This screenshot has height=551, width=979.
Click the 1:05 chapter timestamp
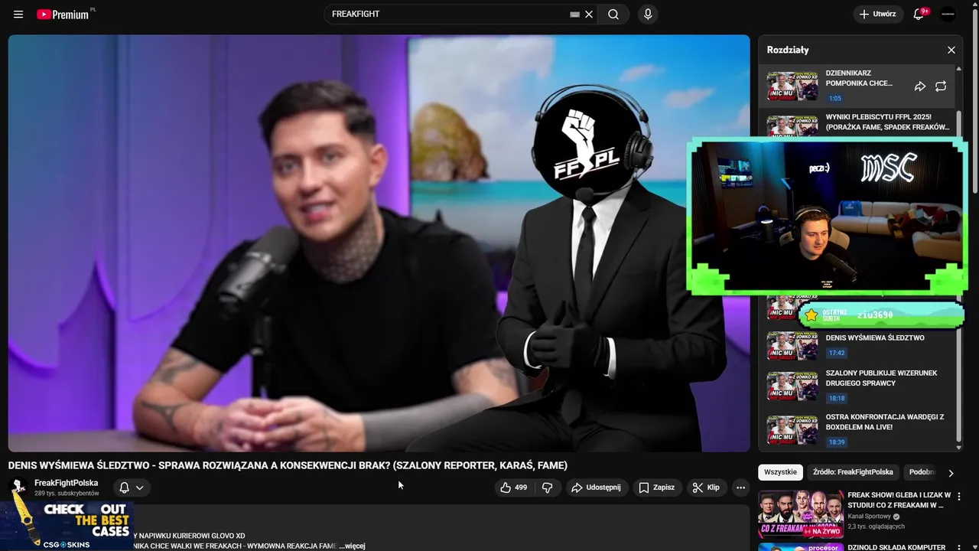pyautogui.click(x=834, y=98)
